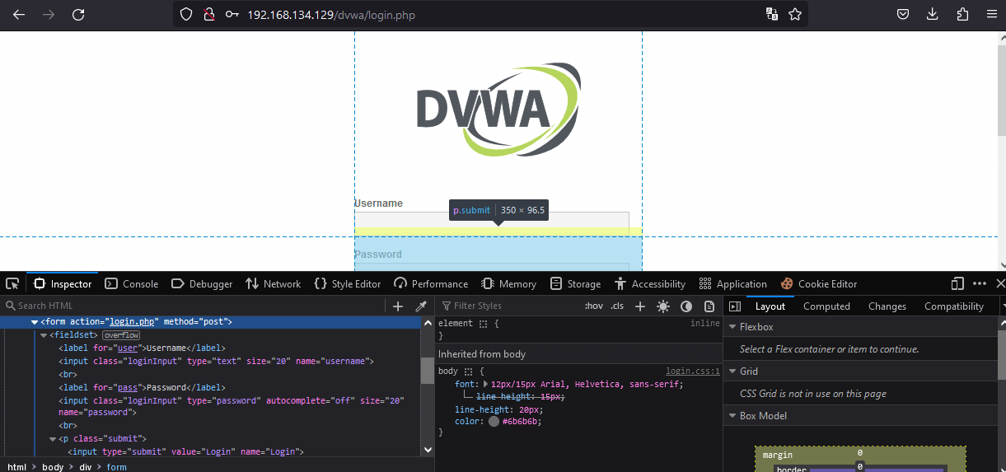Viewport: 1006px width, 472px height.
Task: Activate the element picker tool
Action: coord(12,284)
